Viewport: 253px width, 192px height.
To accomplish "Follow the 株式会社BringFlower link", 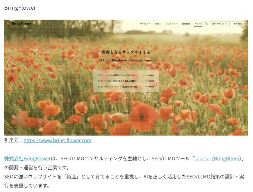I will (27, 158).
